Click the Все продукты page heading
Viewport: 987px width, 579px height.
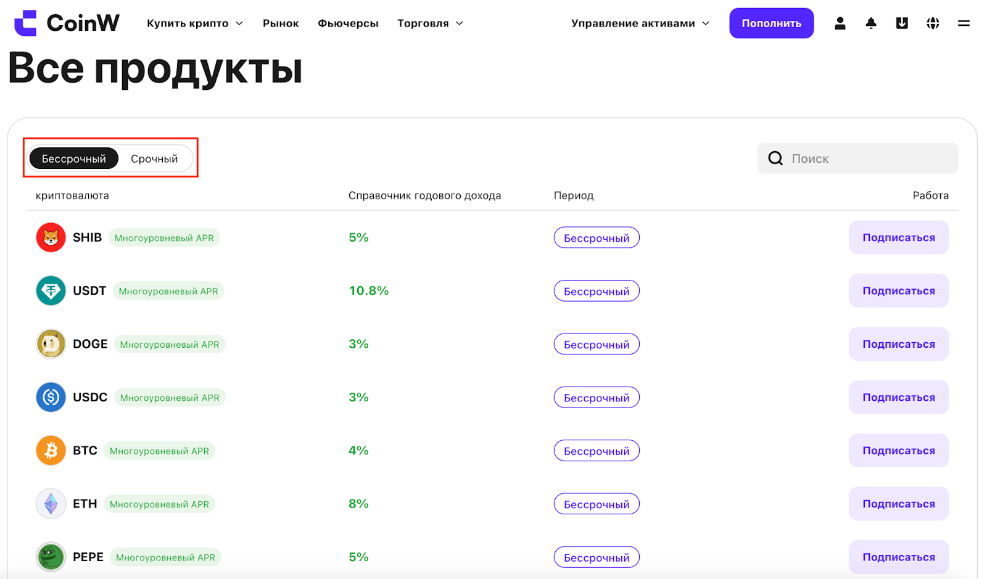(155, 68)
